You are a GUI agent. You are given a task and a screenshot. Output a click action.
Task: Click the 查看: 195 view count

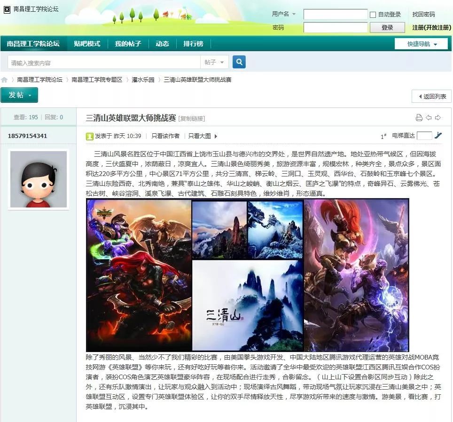click(26, 117)
